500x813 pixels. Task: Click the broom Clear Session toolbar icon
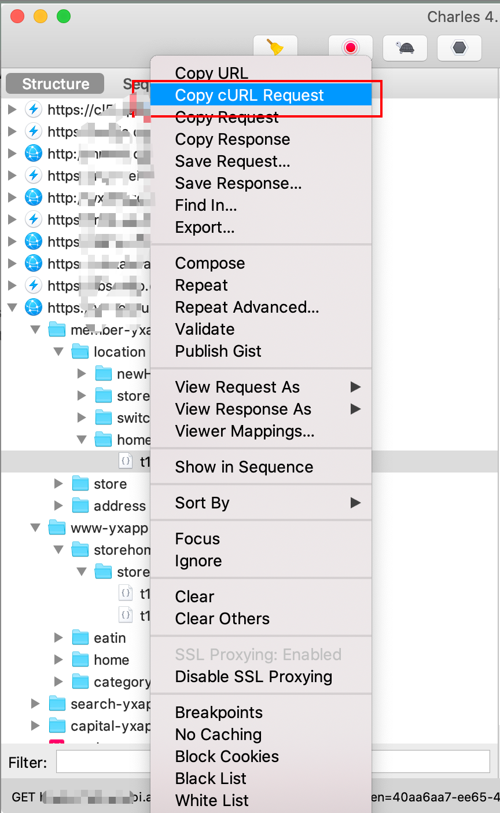point(275,47)
